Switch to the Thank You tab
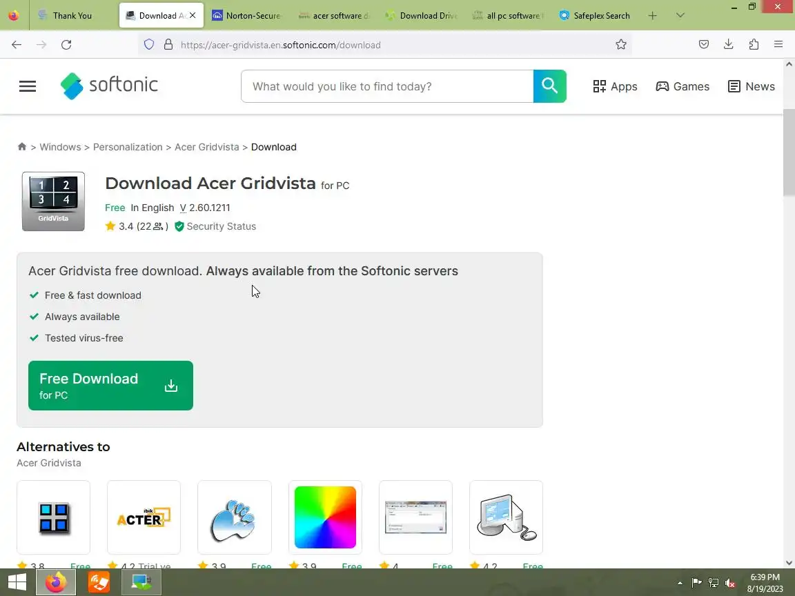 pos(74,16)
